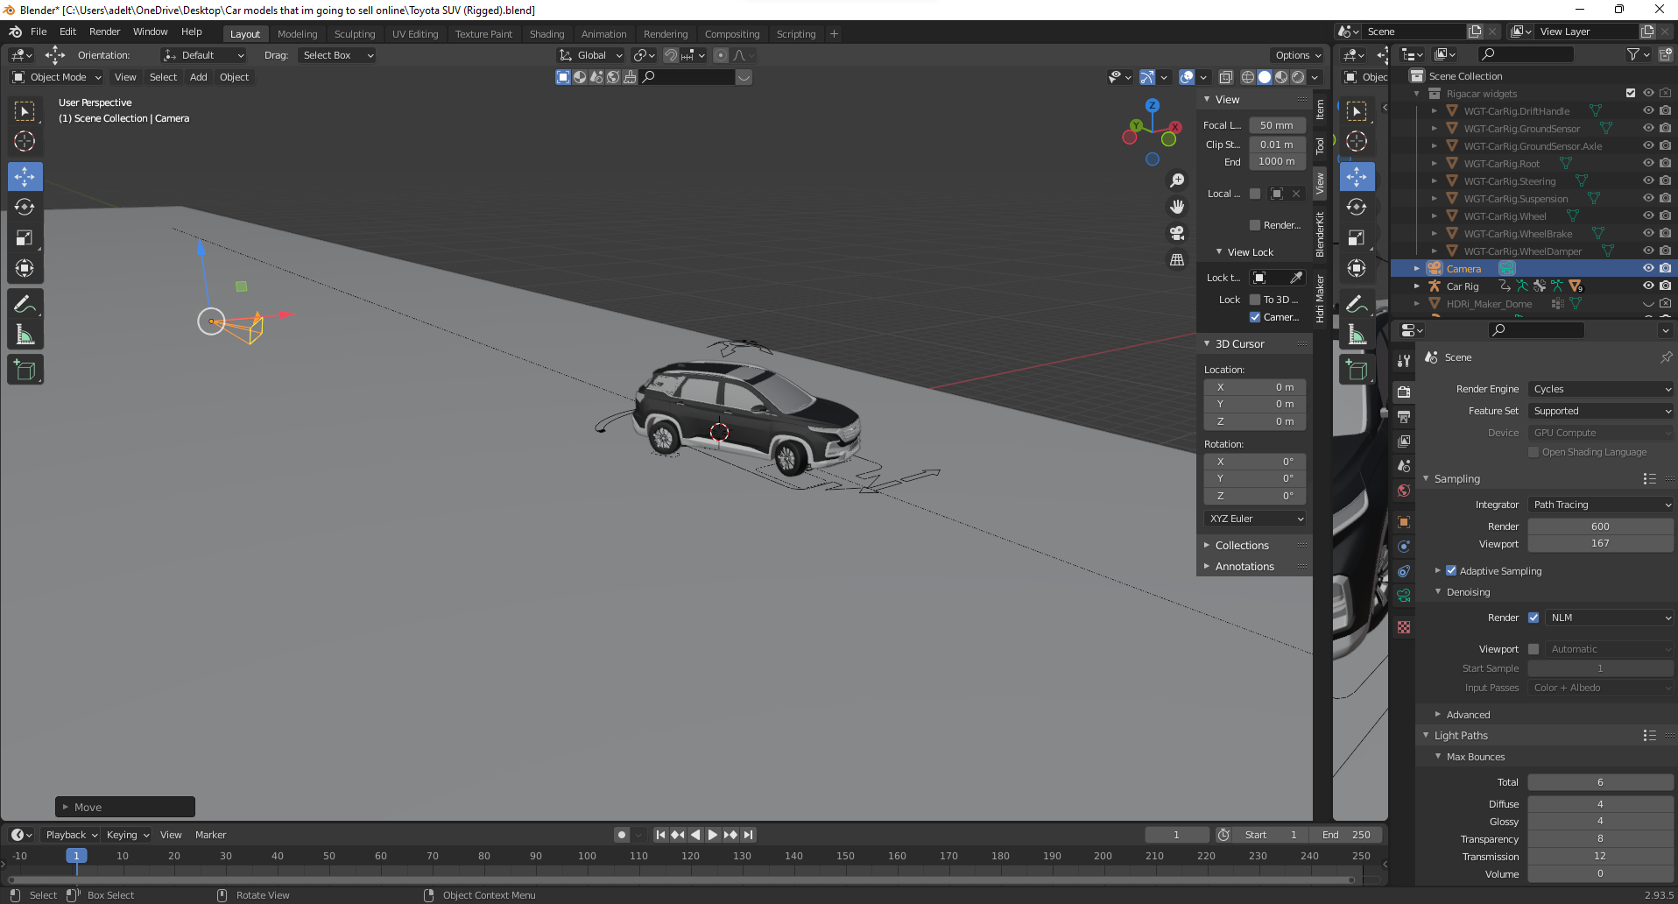Select the Rotate tool in the toolbar

click(25, 207)
